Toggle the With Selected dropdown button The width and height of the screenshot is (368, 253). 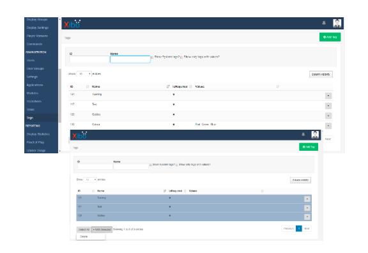click(102, 229)
